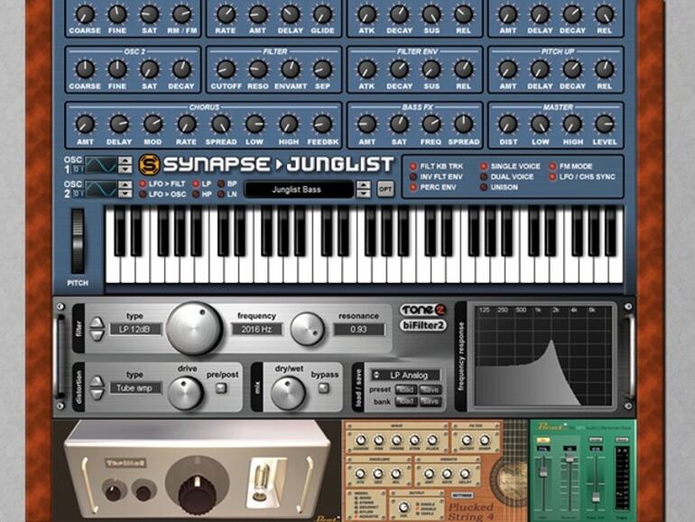The width and height of the screenshot is (695, 522).
Task: Select next preset with Junglist Bass up arrow
Action: click(364, 185)
